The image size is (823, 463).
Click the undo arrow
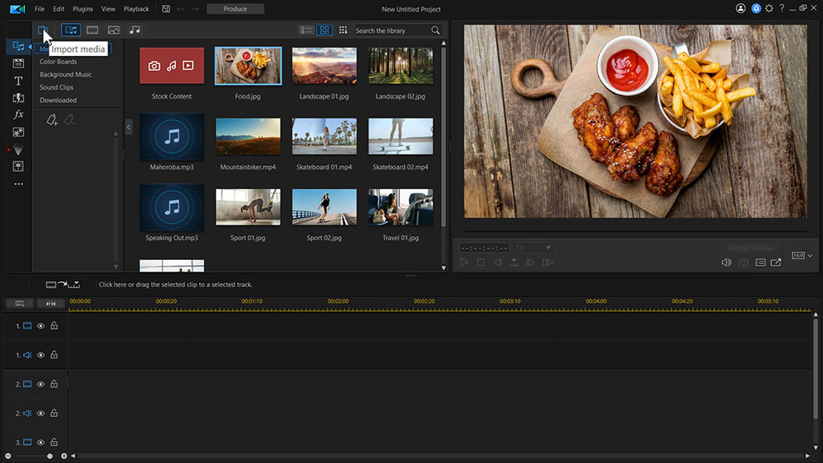point(180,9)
